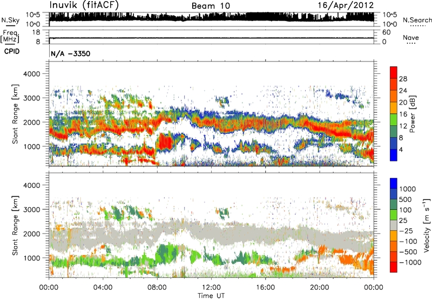Pick the bright blue top velocity colorbar segment
432x299 pixels.
coord(394,184)
